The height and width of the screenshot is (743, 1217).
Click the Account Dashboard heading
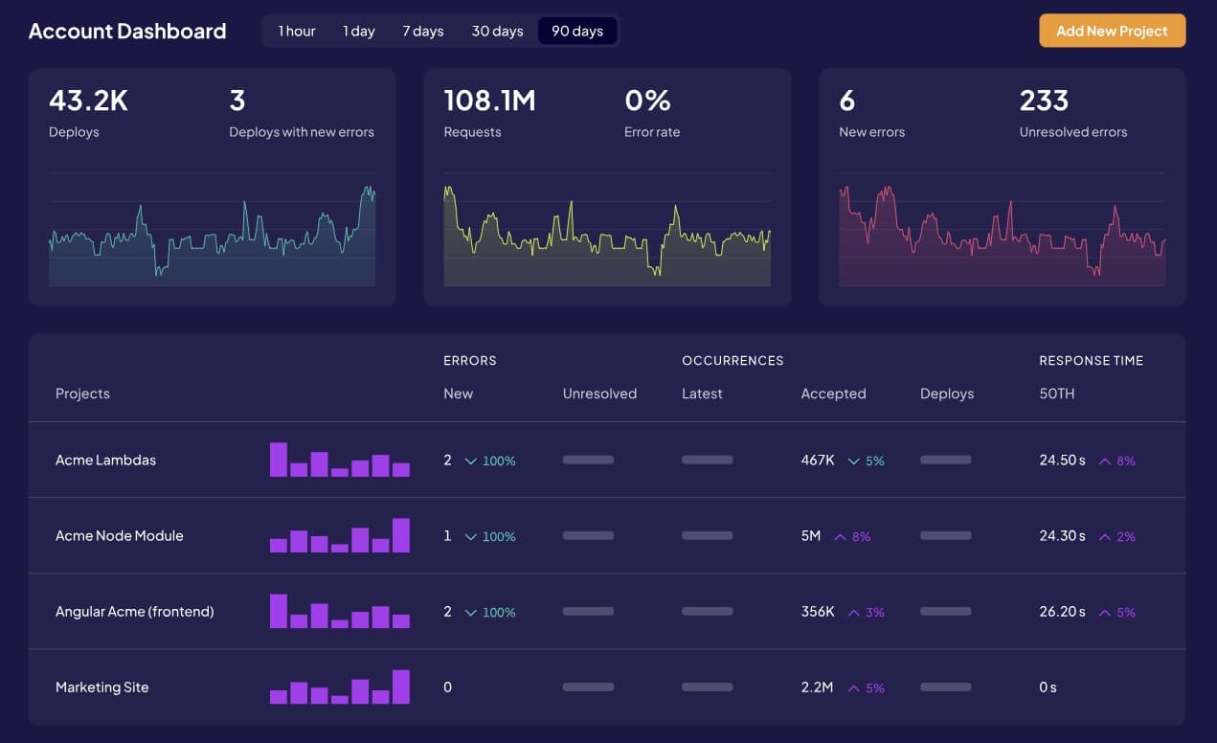click(x=127, y=31)
